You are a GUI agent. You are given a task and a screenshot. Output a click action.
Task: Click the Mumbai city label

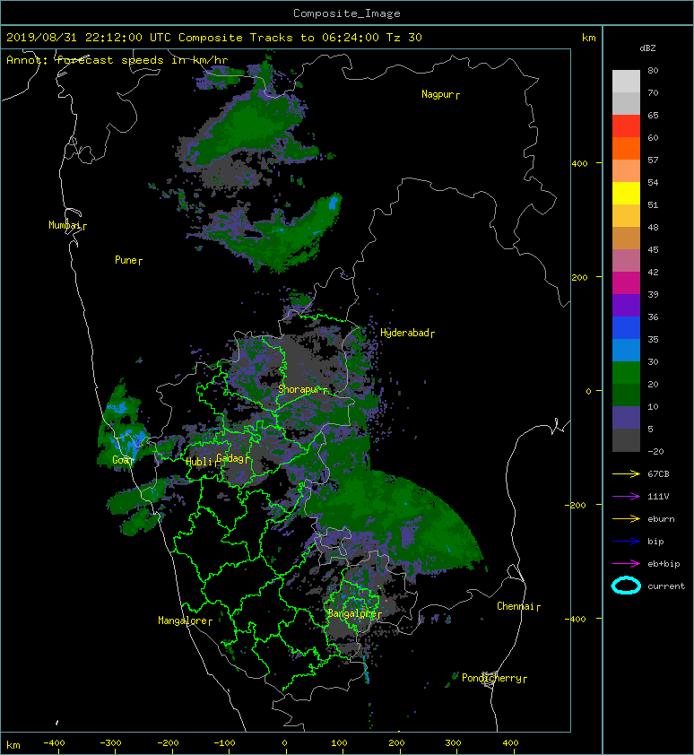pos(65,225)
